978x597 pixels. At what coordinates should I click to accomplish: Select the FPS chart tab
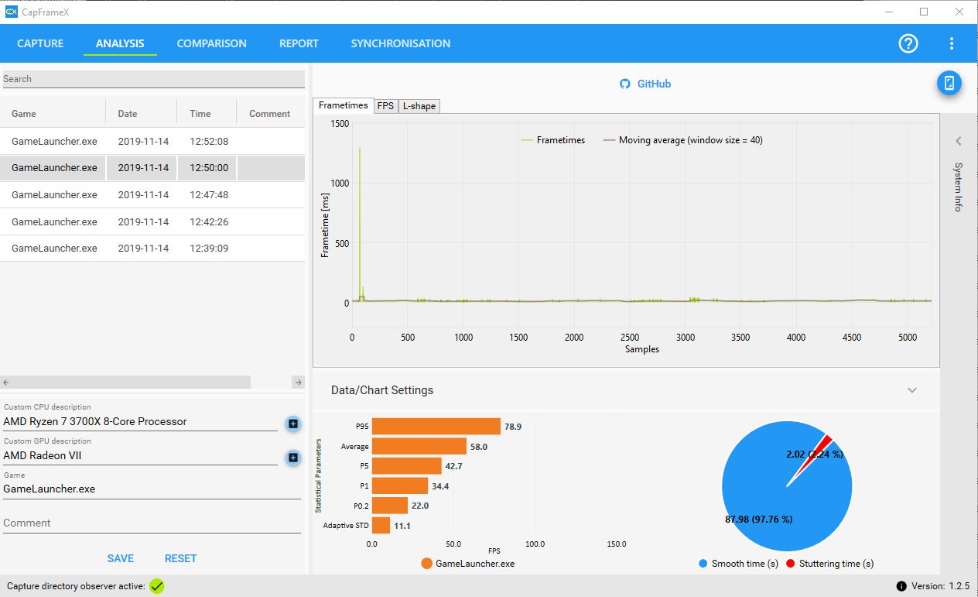pos(385,106)
